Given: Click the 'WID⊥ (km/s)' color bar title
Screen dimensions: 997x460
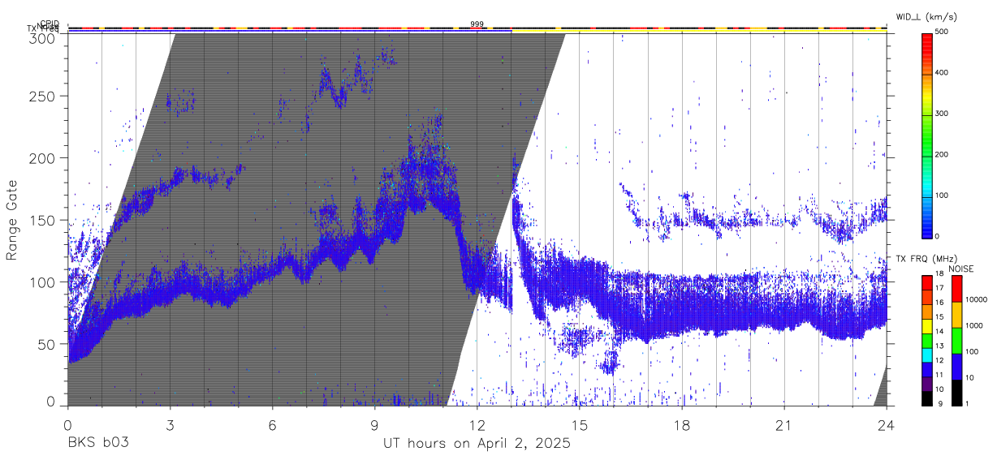Looking at the screenshot, I should pos(928,16).
